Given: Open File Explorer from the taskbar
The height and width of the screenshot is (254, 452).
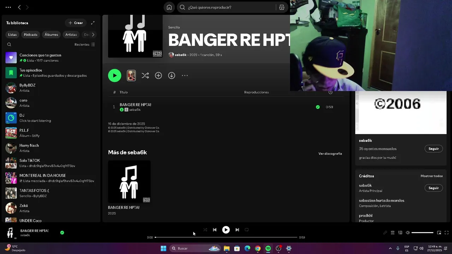Looking at the screenshot, I should click(x=227, y=248).
